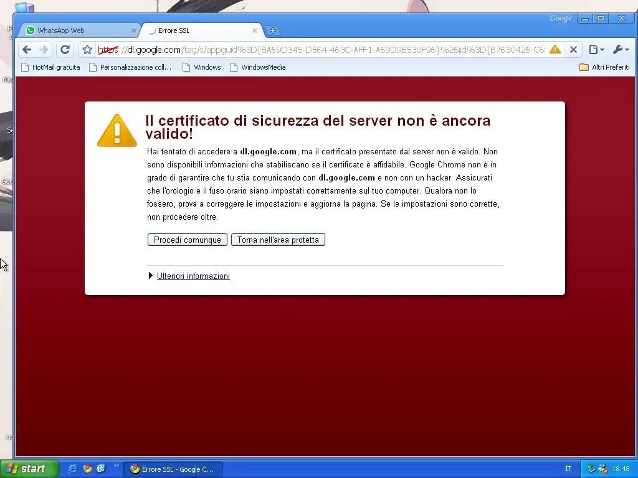Go back with the browser back arrow
The height and width of the screenshot is (478, 638).
27,50
